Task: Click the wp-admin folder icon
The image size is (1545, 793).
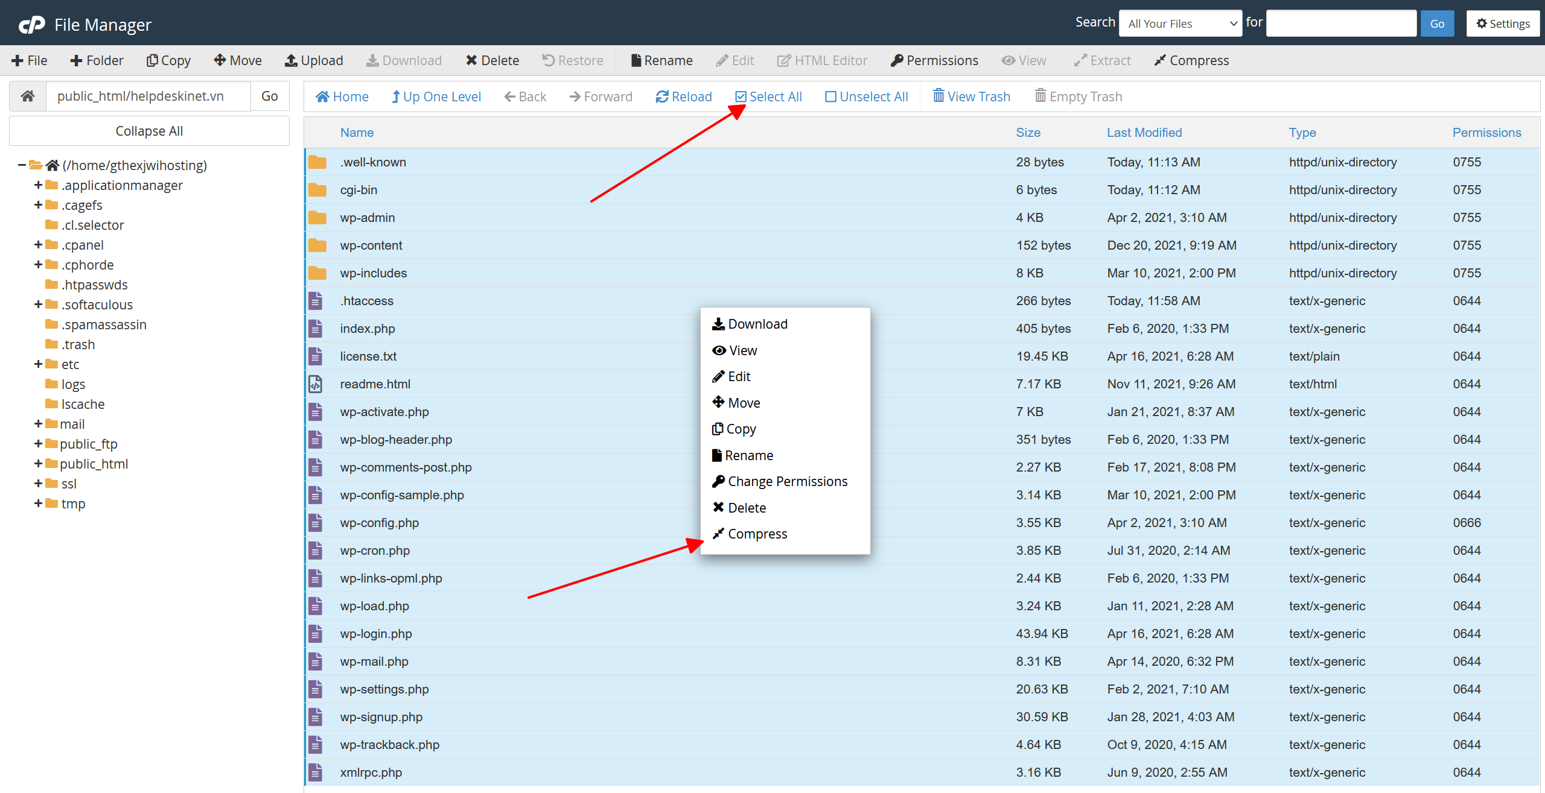Action: click(317, 218)
